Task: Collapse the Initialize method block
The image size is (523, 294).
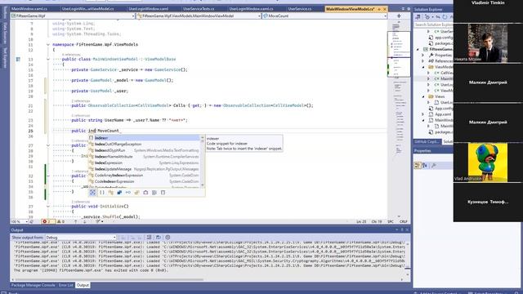Action: point(48,207)
